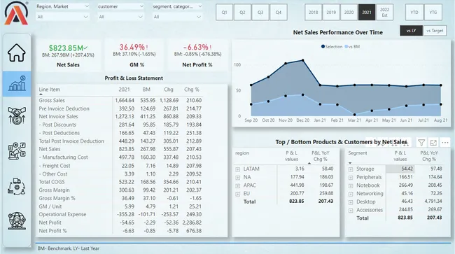Expand the Desktop segment row

(x=351, y=202)
